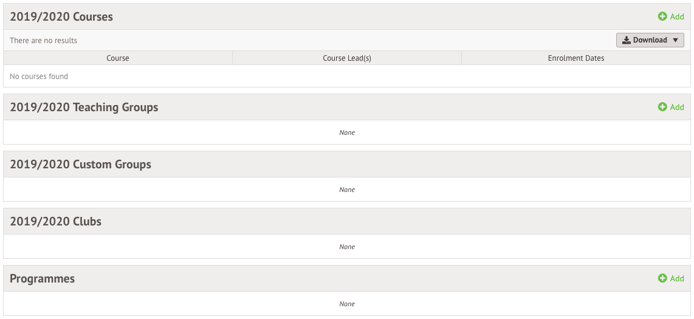694x319 pixels.
Task: Click the There are no results text
Action: point(43,40)
